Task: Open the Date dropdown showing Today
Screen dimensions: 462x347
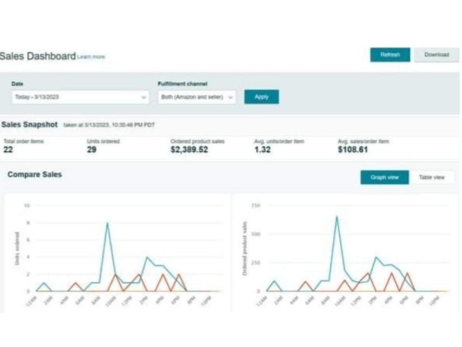Action: click(80, 97)
